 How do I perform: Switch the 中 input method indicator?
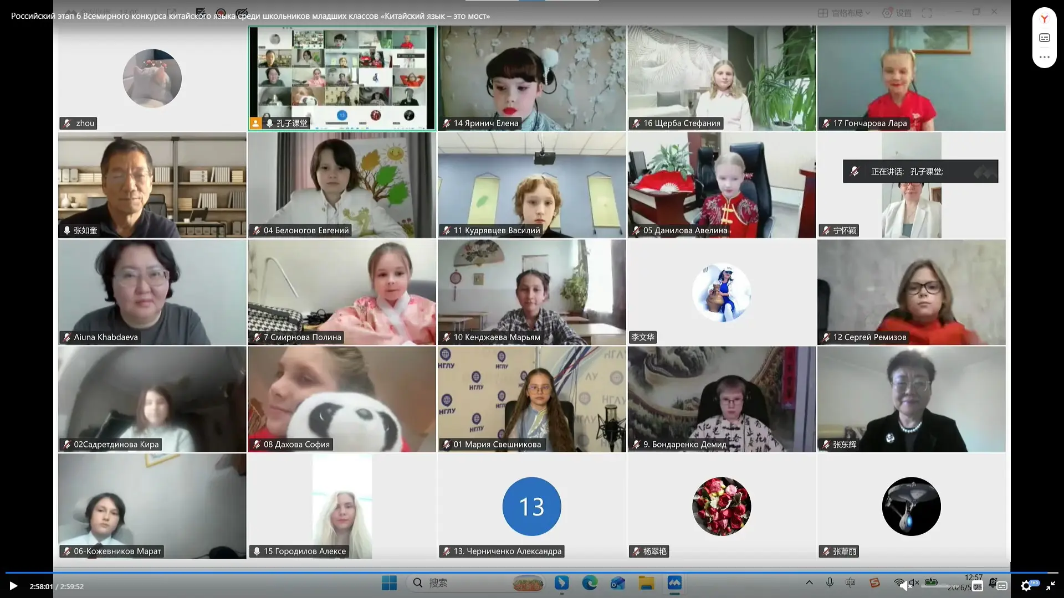(x=850, y=582)
